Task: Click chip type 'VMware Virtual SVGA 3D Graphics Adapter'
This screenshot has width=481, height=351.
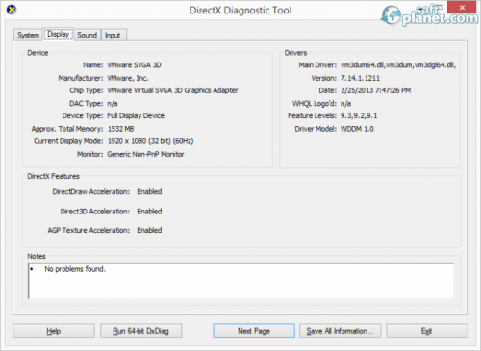Action: click(x=172, y=90)
